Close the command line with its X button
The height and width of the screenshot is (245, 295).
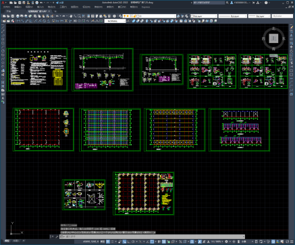(52, 236)
